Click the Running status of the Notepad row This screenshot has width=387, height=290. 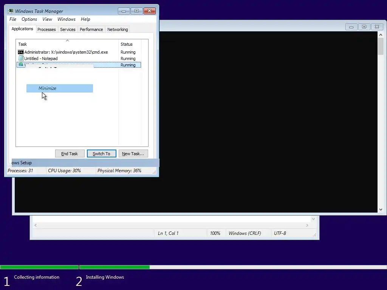tap(128, 59)
